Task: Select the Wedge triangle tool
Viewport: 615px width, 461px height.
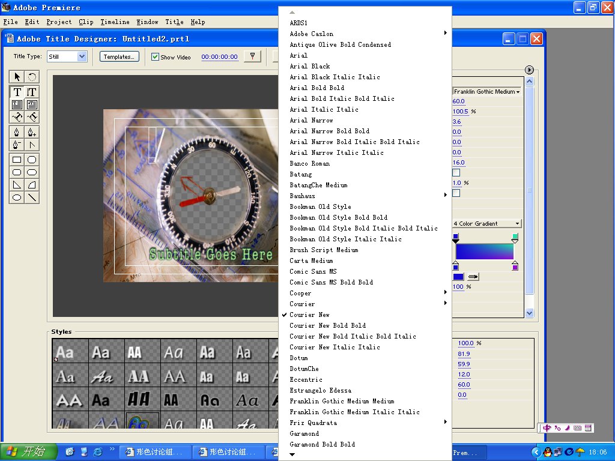Action: point(17,185)
